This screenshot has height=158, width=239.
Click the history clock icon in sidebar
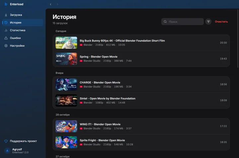pyautogui.click(x=6, y=23)
